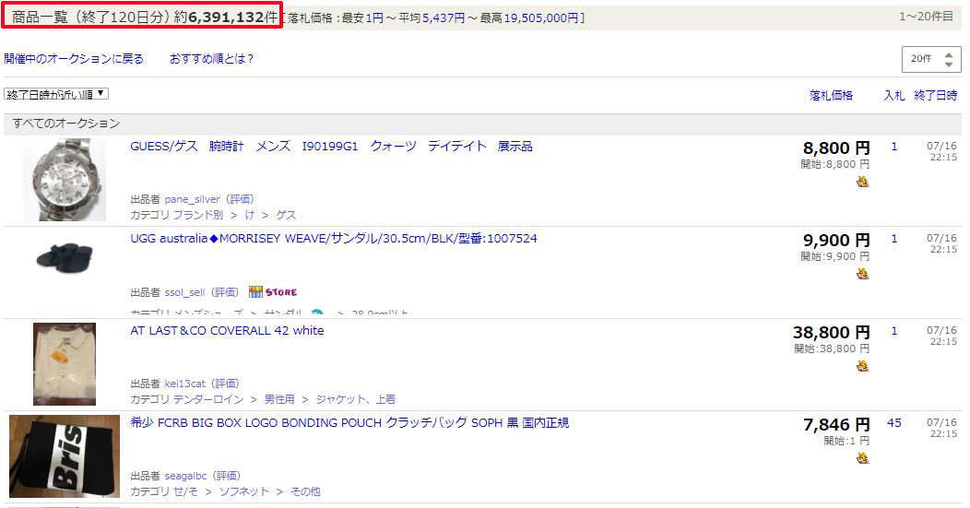View seller seagalbc profile
This screenshot has height=508, width=970.
[185, 476]
